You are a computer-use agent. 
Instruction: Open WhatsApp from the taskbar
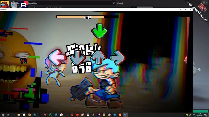coord(51,115)
